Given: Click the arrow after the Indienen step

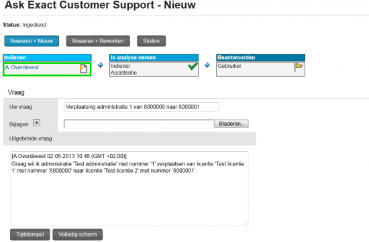Looking at the screenshot, I should coord(101,65).
